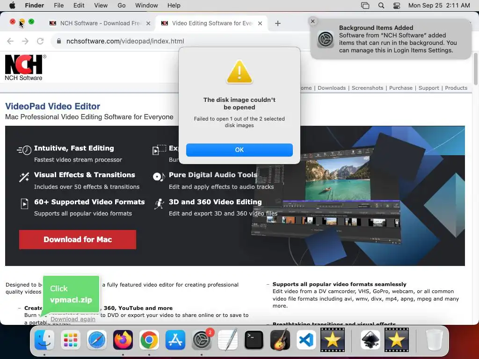Open a new browser tab
This screenshot has height=359, width=479.
(x=278, y=23)
